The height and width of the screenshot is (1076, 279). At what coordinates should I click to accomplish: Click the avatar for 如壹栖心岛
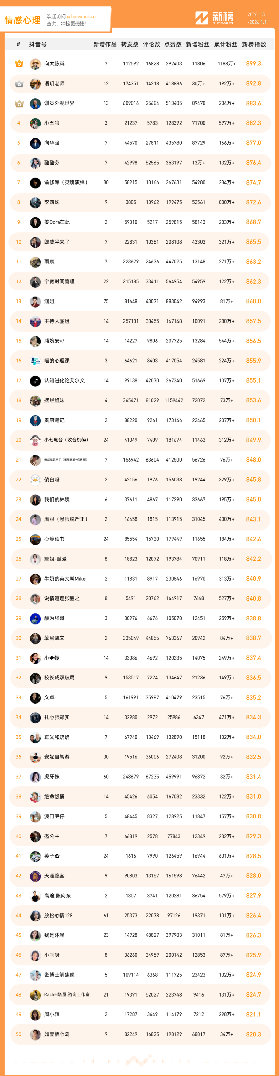tap(35, 1034)
